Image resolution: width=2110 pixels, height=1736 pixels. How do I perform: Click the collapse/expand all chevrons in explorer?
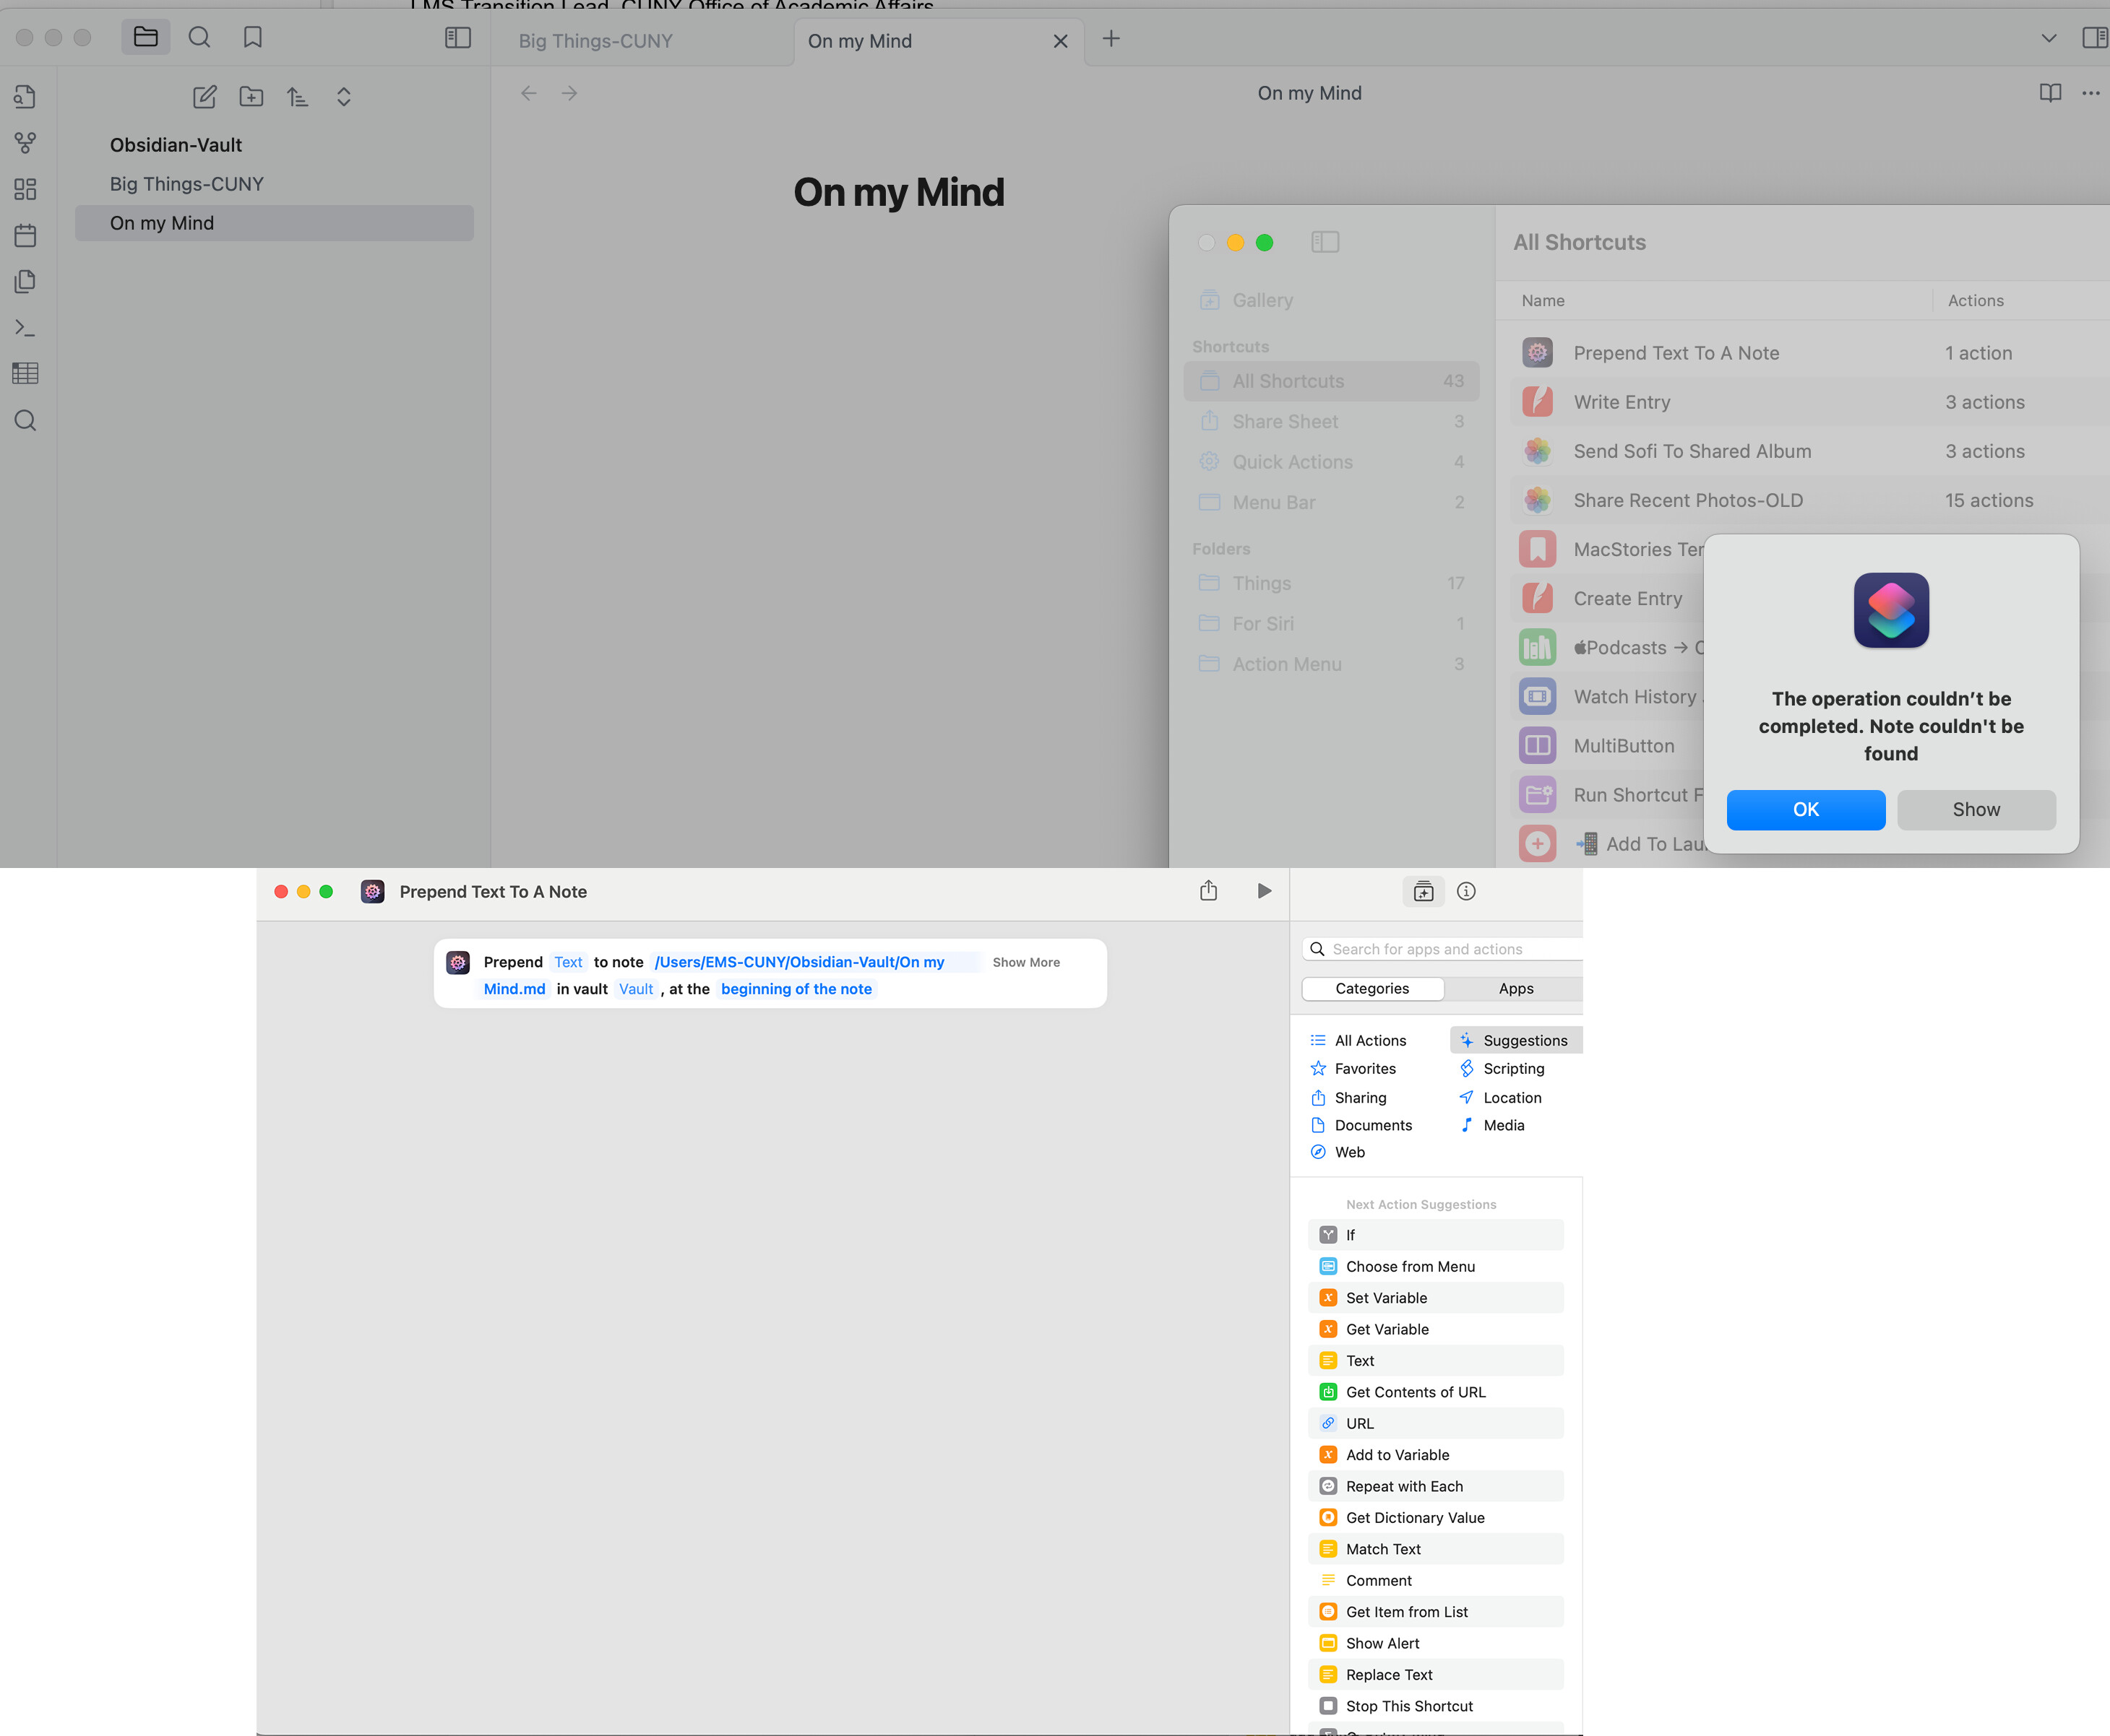343,97
